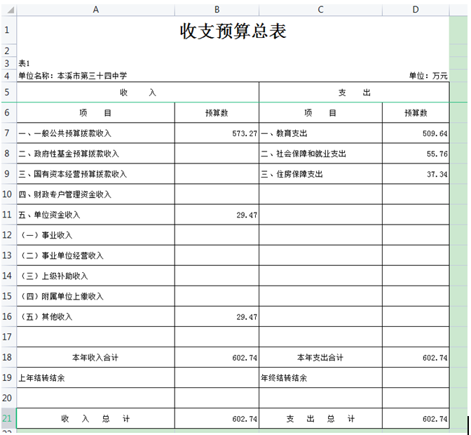Select row 11 header
The width and height of the screenshot is (471, 435).
tap(7, 215)
